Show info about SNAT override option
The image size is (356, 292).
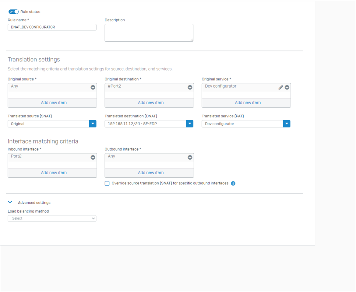click(x=233, y=183)
